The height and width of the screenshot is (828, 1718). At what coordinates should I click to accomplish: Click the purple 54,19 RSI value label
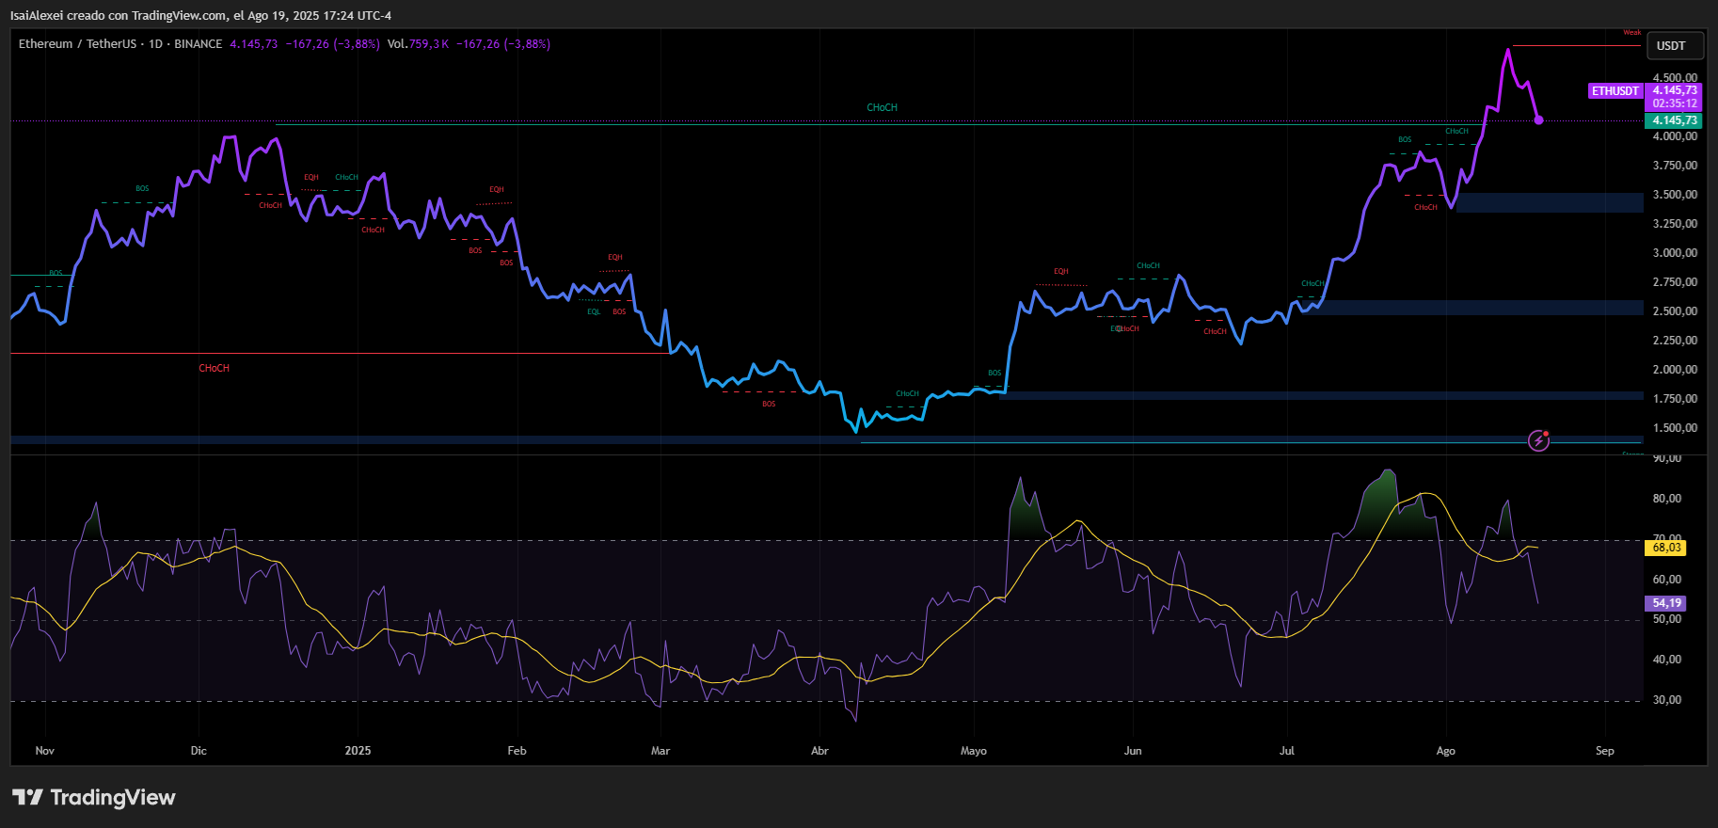(x=1665, y=603)
